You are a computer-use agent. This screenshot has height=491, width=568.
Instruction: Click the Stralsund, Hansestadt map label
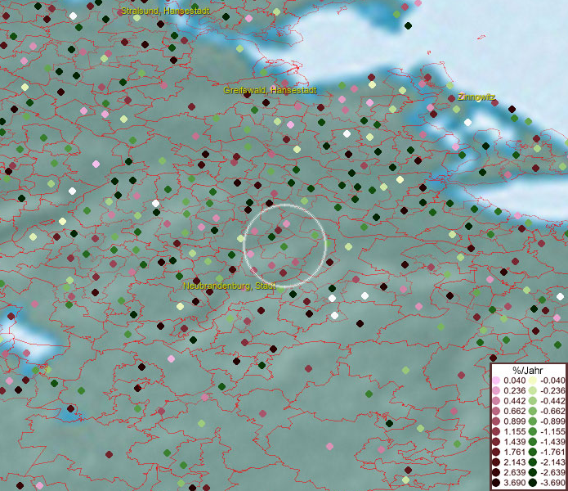click(164, 11)
